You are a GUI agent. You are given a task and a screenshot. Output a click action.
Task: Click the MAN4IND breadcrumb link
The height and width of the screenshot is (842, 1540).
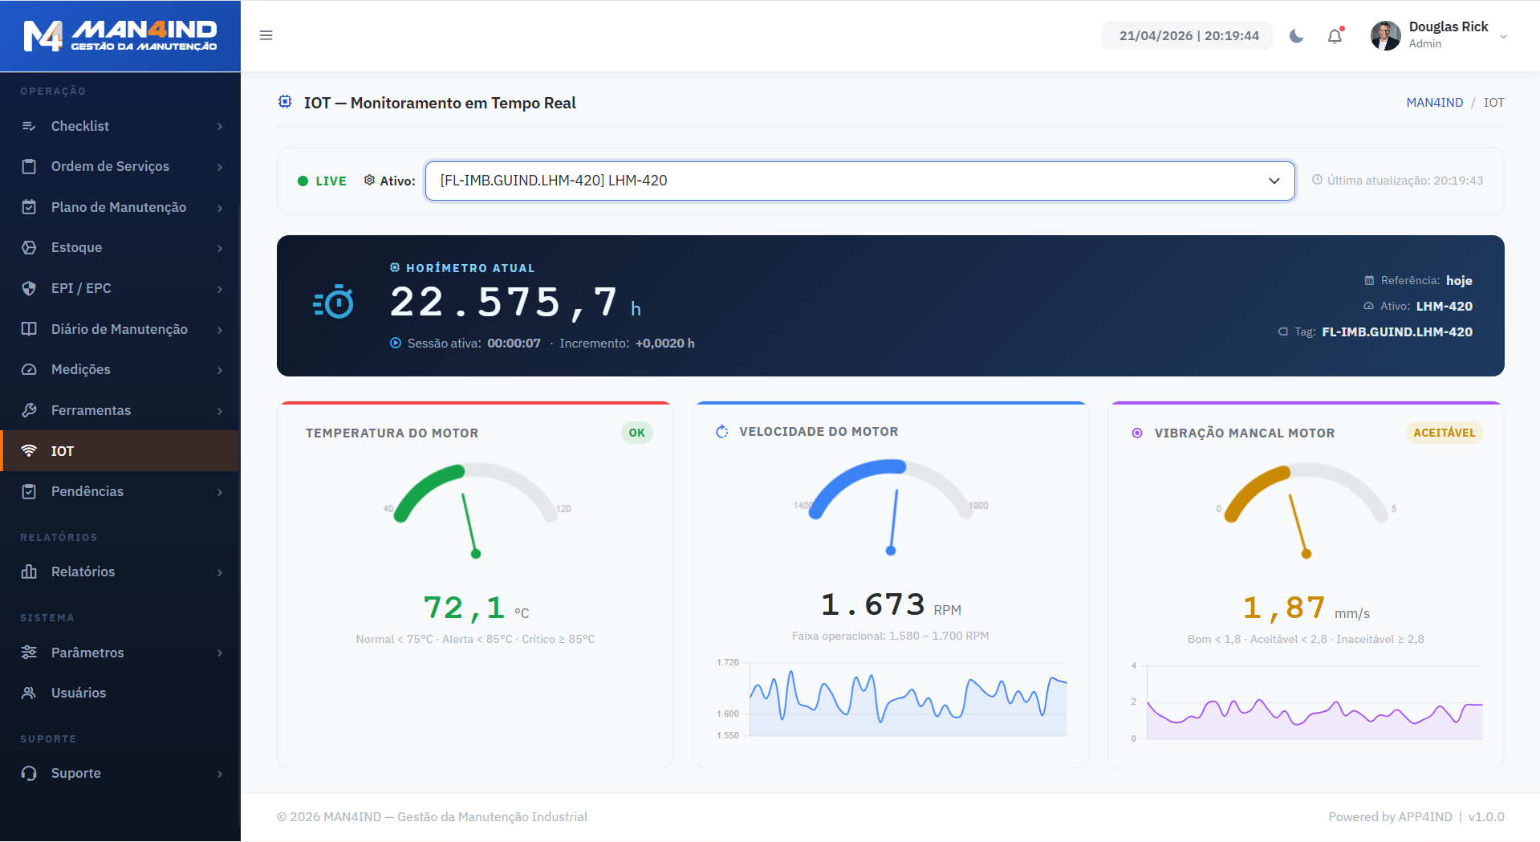tap(1433, 102)
